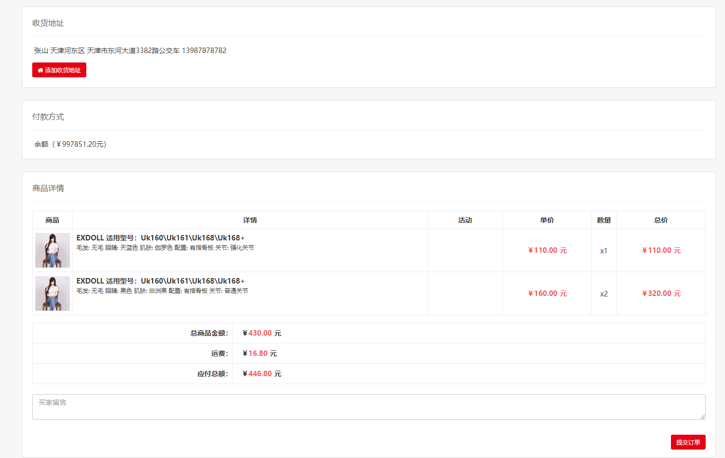
Task: Click the ¥320.00 row total
Action: 661,293
